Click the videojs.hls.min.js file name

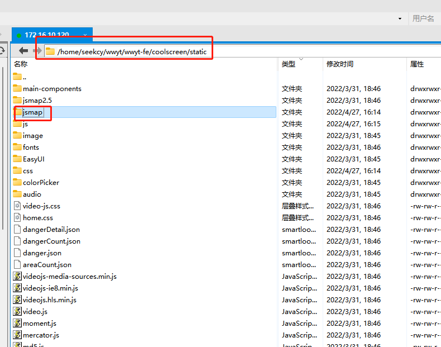point(50,300)
